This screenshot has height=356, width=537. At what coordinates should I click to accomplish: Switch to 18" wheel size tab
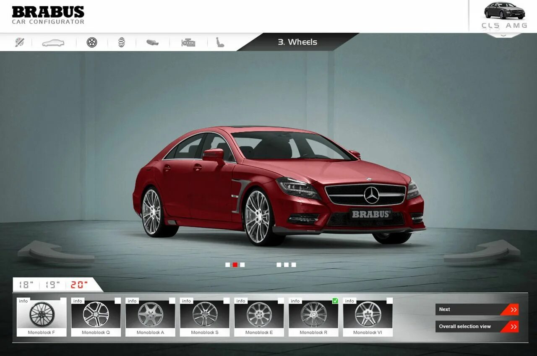pyautogui.click(x=26, y=285)
